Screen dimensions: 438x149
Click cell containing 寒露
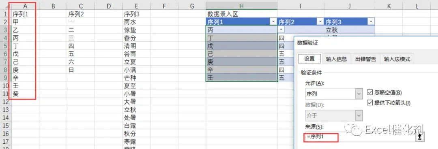(x=136, y=141)
